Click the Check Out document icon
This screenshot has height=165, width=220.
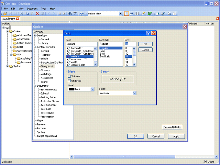tap(169, 13)
